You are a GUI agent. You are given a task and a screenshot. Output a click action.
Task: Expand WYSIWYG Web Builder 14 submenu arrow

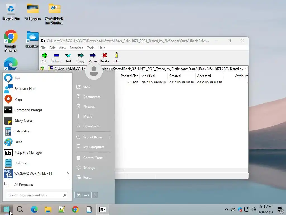tap(68, 174)
